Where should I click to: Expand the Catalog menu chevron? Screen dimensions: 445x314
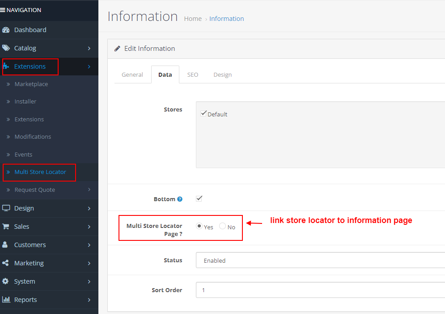pos(89,48)
